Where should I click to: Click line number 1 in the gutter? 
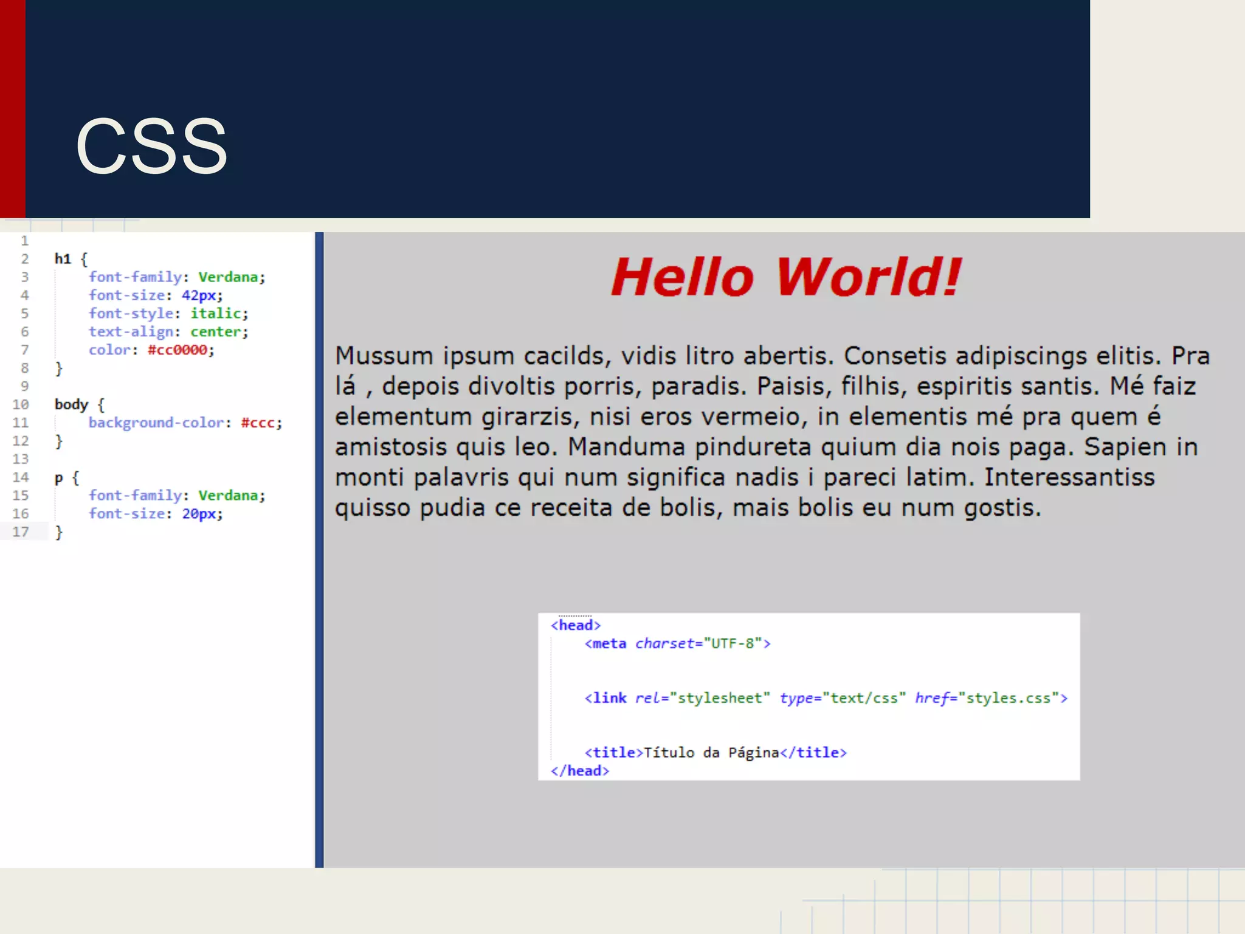click(25, 241)
